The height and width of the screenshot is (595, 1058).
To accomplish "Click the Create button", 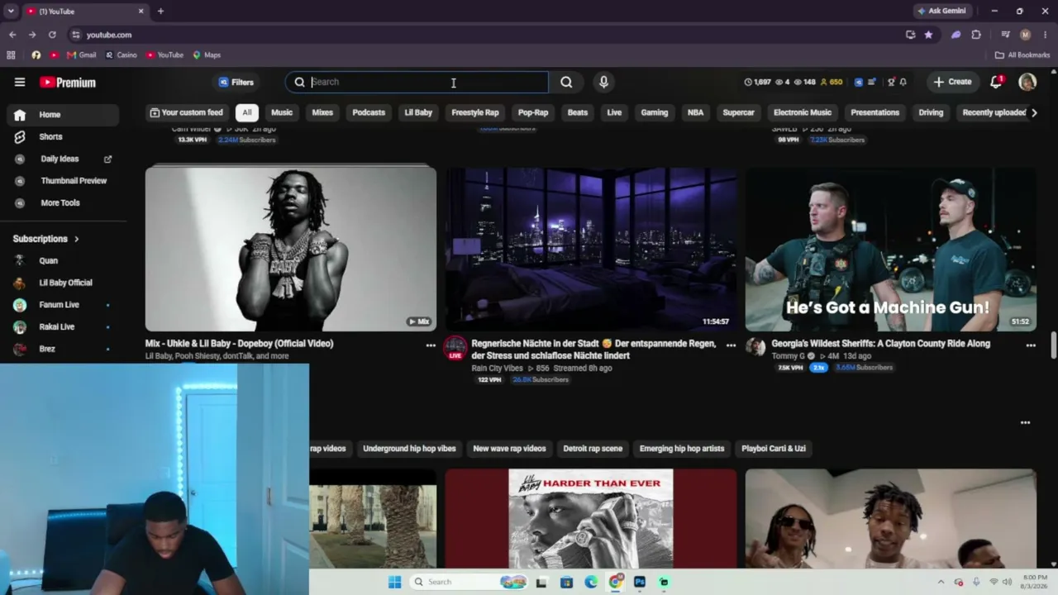I will [952, 82].
